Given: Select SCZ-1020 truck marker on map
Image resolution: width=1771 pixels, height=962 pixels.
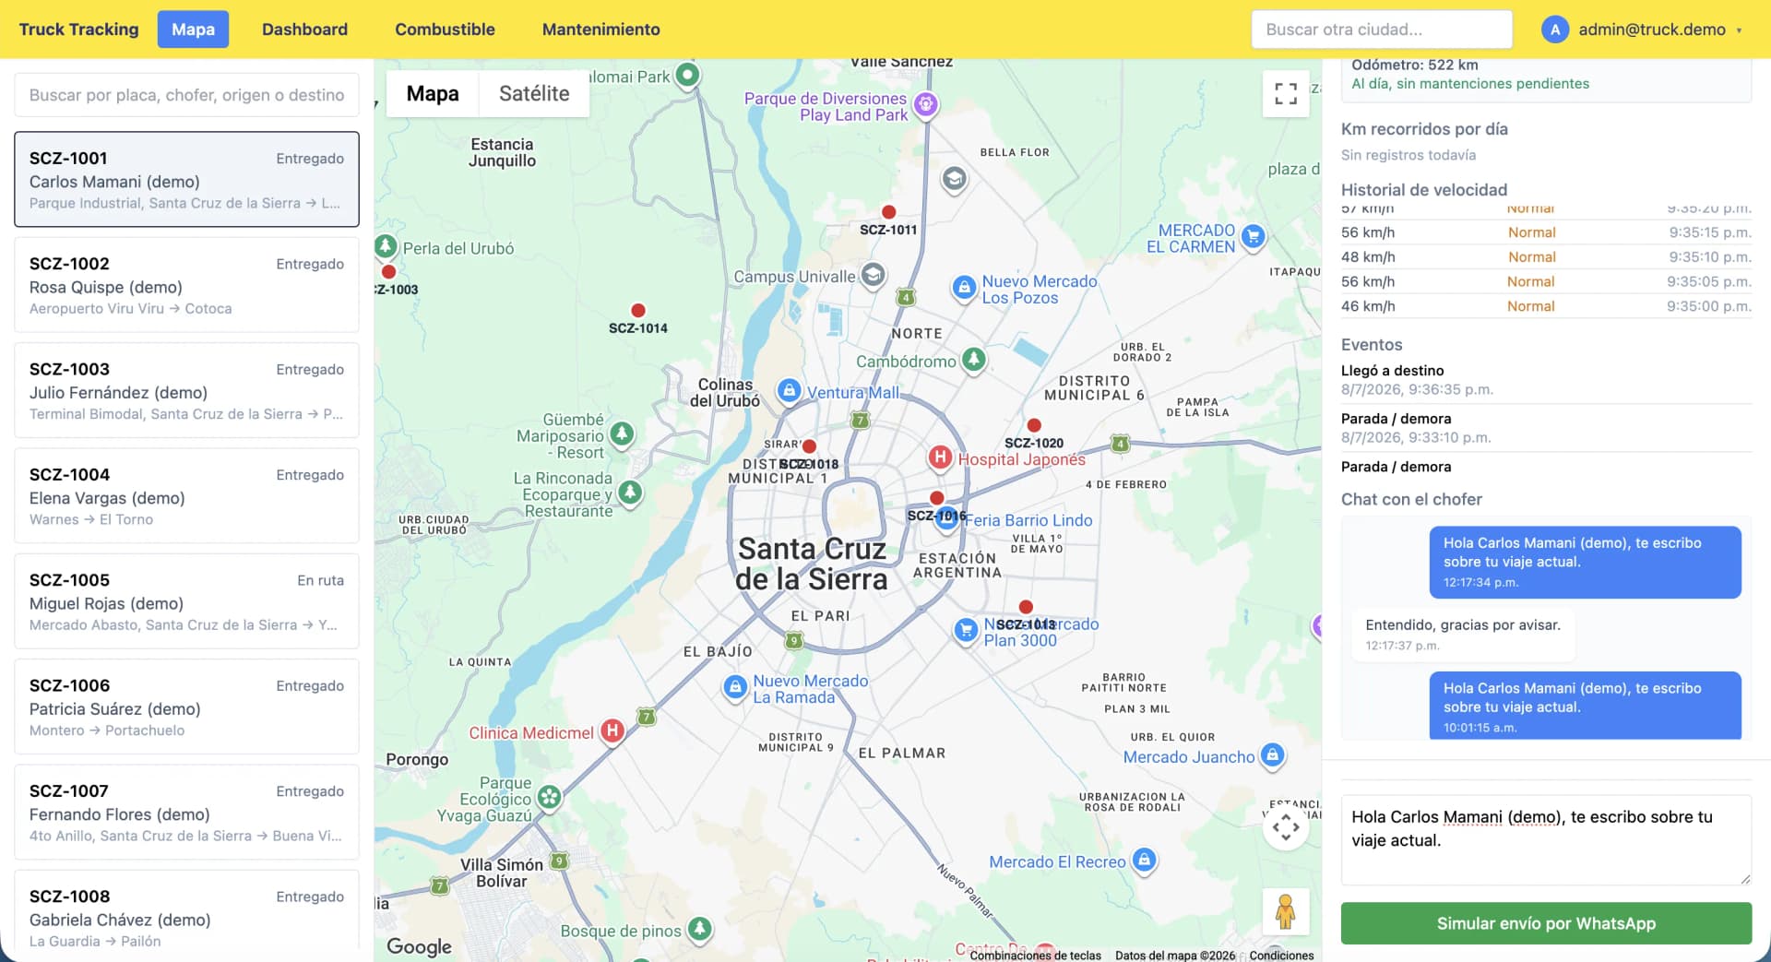Looking at the screenshot, I should [x=1034, y=425].
